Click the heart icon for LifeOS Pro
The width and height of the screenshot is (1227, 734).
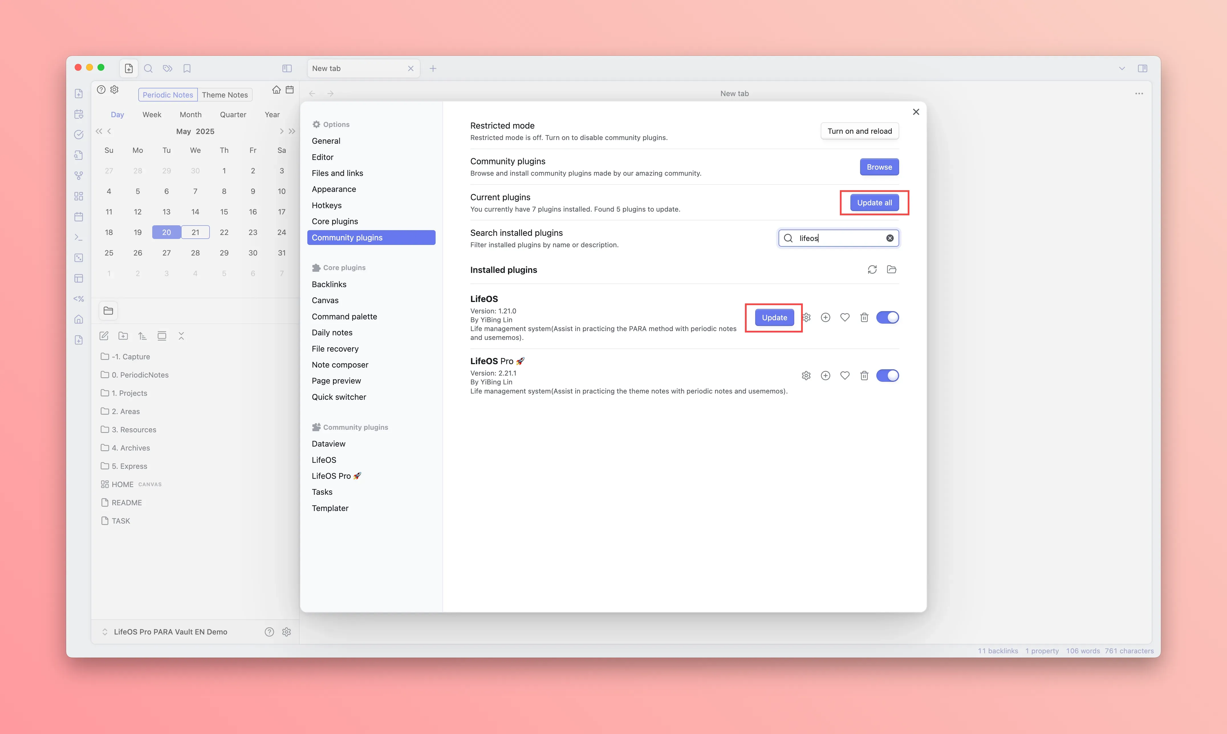(845, 375)
